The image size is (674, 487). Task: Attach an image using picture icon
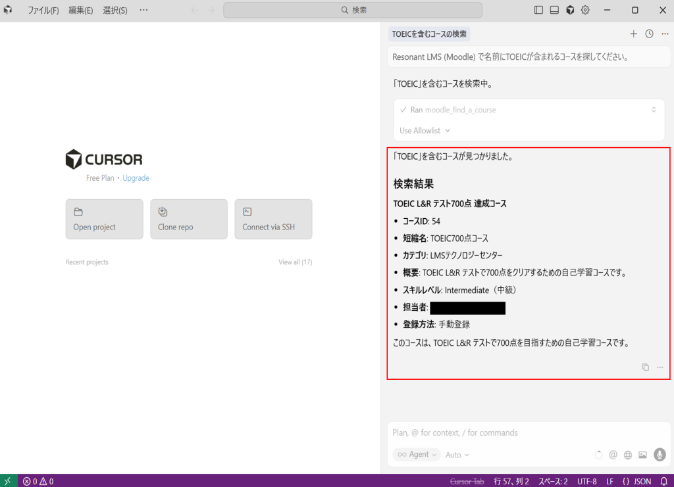pos(642,455)
